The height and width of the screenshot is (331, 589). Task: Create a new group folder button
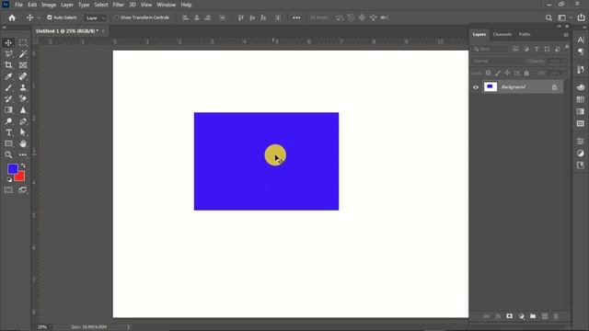[x=533, y=316]
